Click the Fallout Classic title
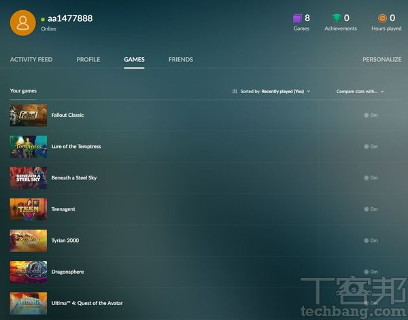 (x=67, y=115)
